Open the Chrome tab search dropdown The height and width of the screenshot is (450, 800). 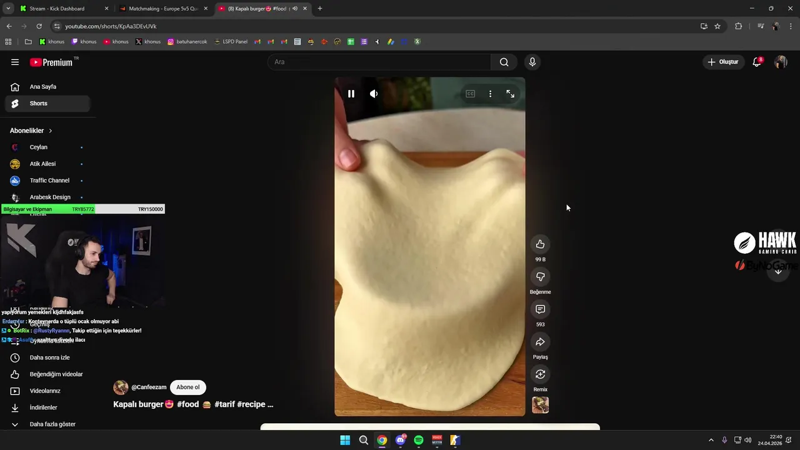coord(8,9)
